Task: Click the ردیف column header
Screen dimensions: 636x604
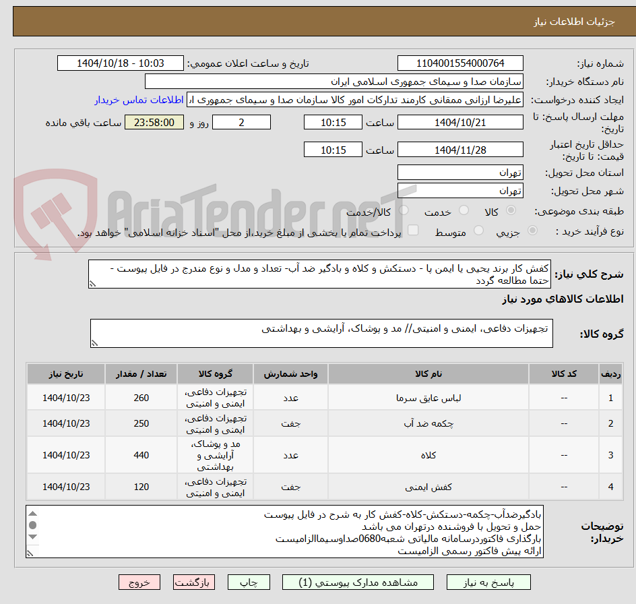Action: (610, 374)
